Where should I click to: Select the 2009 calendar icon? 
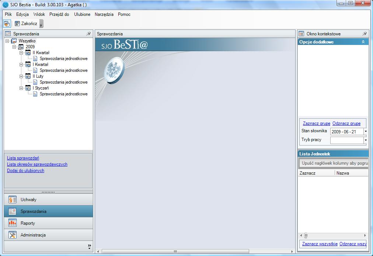(21, 47)
